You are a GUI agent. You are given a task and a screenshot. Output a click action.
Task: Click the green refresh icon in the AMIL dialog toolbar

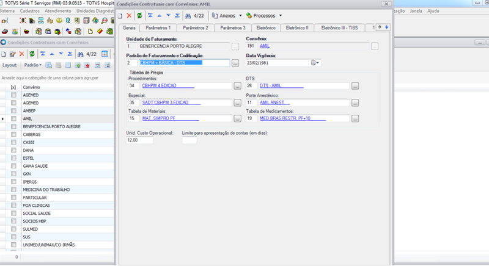click(x=139, y=15)
